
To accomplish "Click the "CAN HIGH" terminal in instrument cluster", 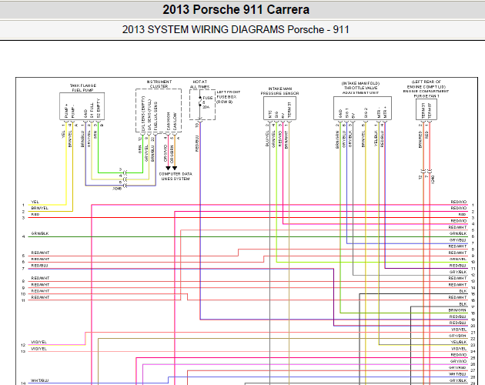I will click(169, 121).
